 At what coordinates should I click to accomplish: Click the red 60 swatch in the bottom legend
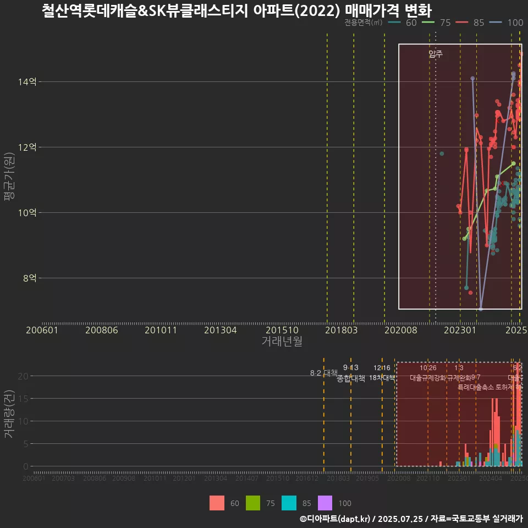[217, 503]
